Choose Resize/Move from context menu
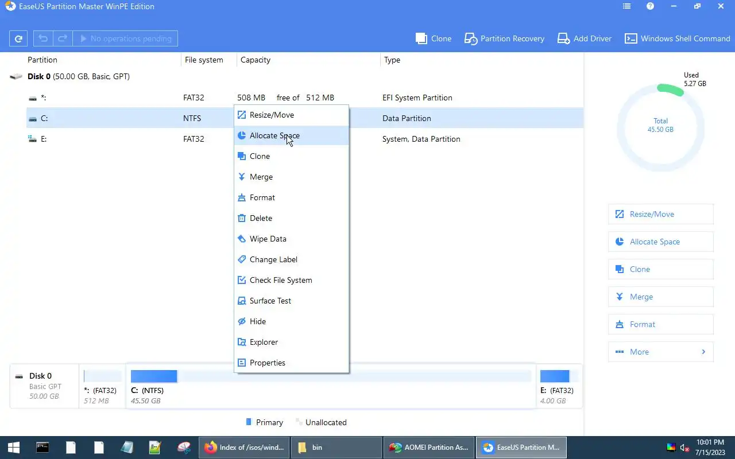This screenshot has height=459, width=735. [x=291, y=115]
